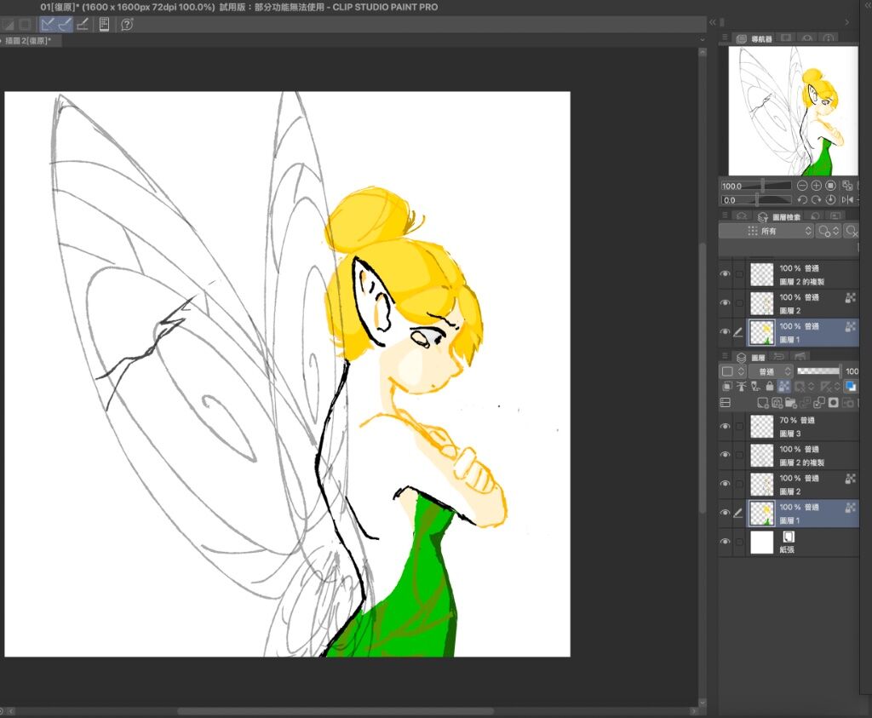
Task: Open the 普通 blending mode dropdown
Action: coord(772,371)
